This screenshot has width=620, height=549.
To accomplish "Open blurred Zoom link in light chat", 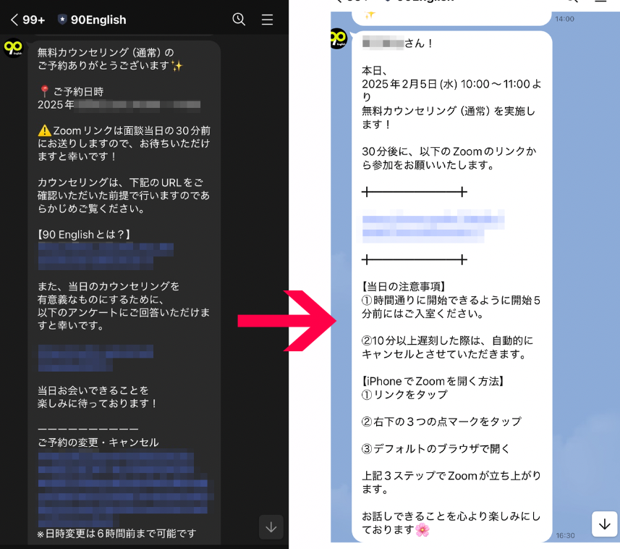I will click(x=433, y=226).
